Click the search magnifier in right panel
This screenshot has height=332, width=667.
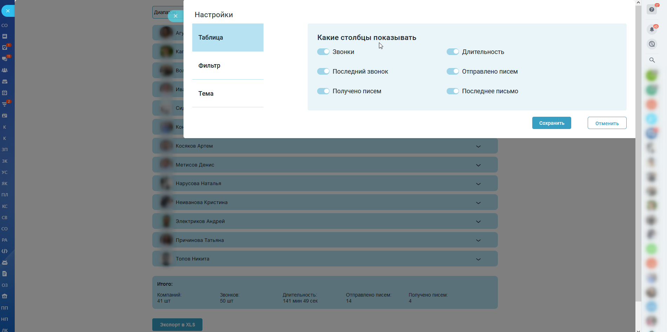click(652, 60)
